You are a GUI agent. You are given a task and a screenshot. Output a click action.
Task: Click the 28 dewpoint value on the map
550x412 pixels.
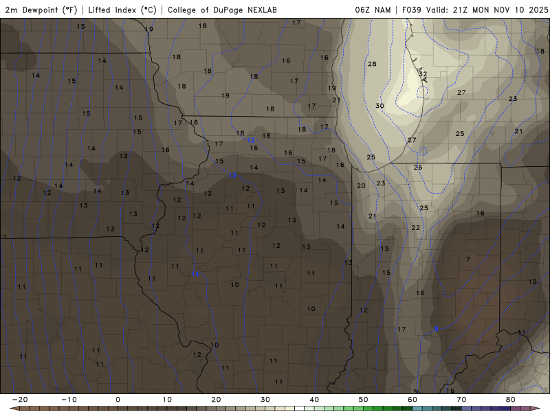pyautogui.click(x=372, y=64)
